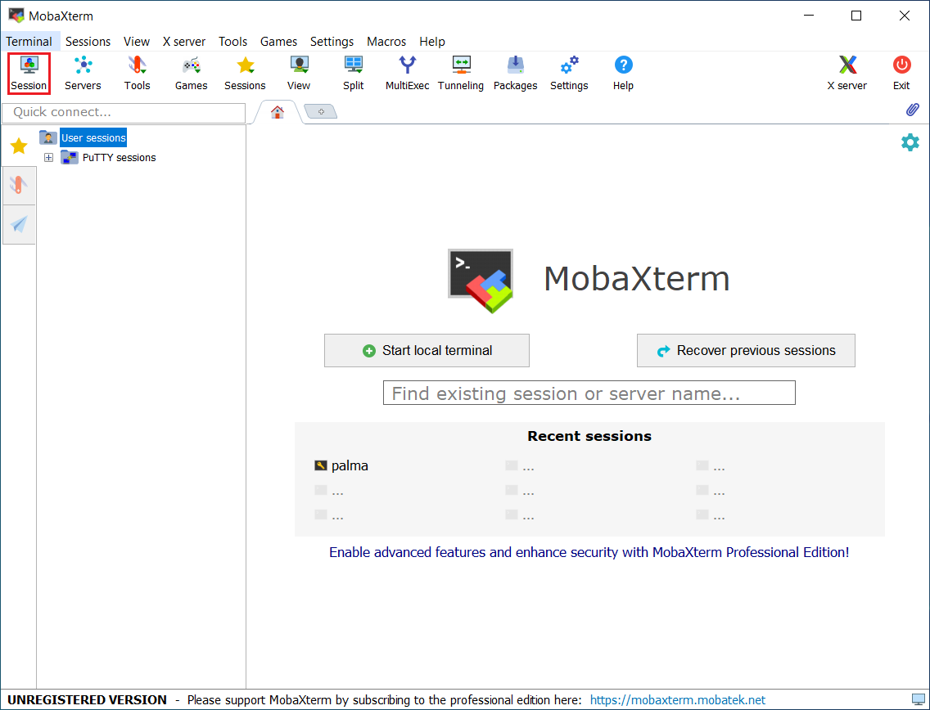
Task: Click the monitor icon in status bar
Action: click(919, 699)
